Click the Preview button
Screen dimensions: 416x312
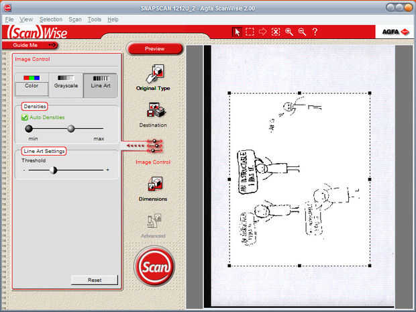(x=155, y=49)
